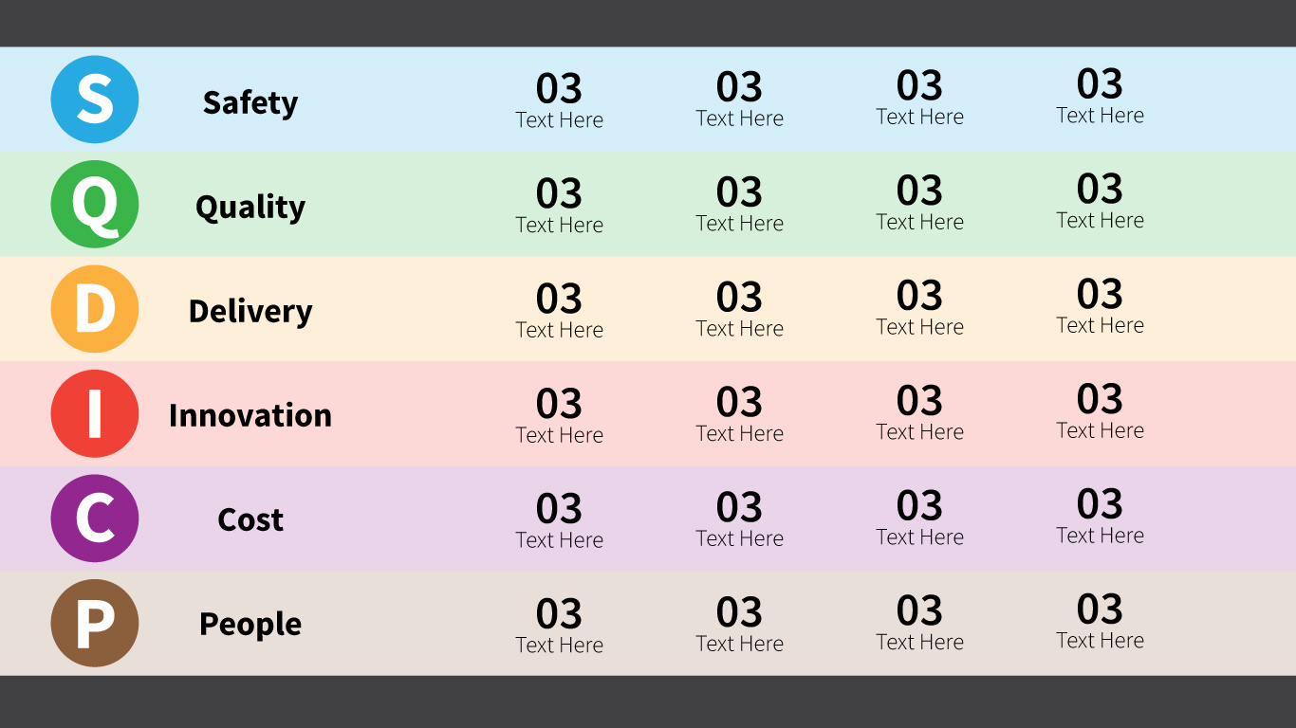The width and height of the screenshot is (1296, 728).
Task: Click the Innovation heading text
Action: click(250, 415)
